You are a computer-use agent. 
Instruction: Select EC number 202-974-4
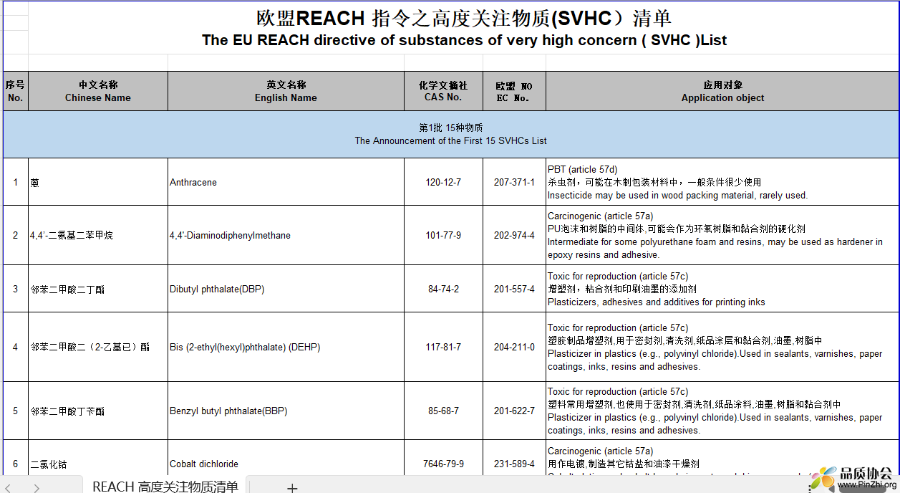pos(514,235)
